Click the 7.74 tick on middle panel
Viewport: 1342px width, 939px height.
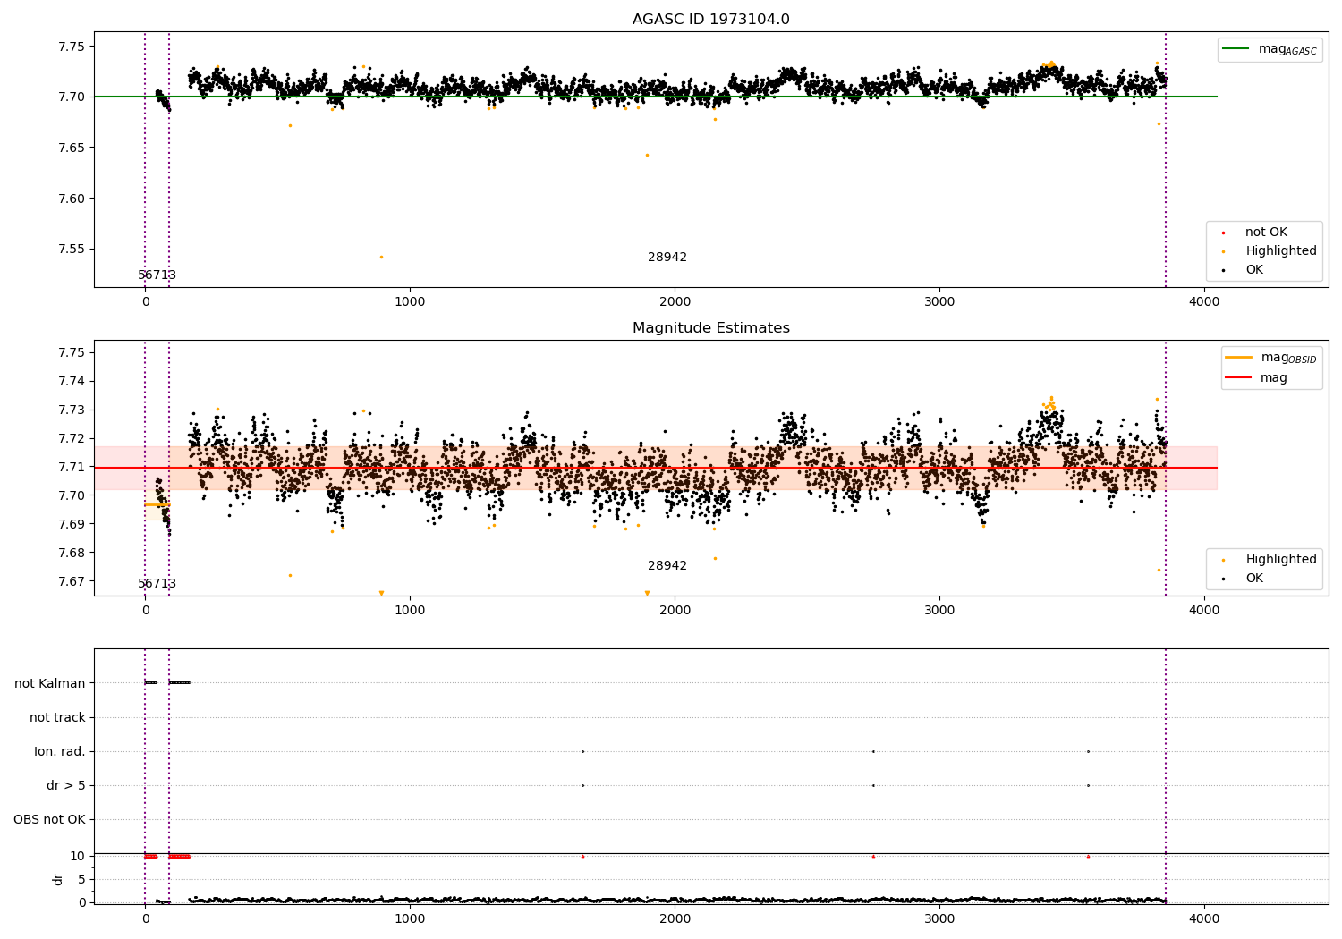[x=70, y=381]
